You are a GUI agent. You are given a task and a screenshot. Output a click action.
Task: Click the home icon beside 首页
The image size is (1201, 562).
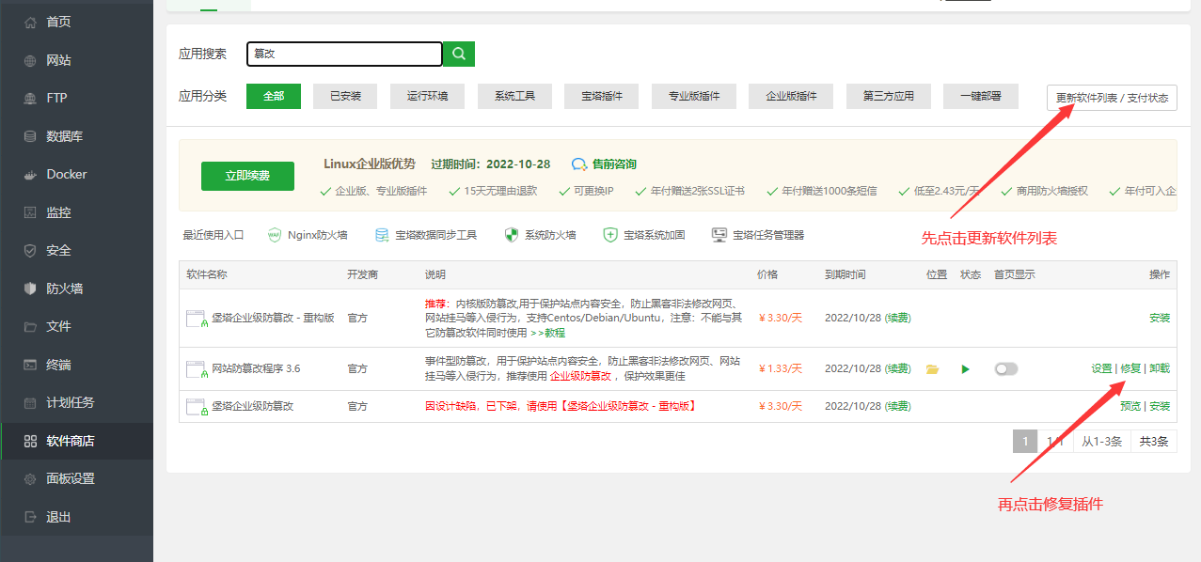pyautogui.click(x=30, y=22)
